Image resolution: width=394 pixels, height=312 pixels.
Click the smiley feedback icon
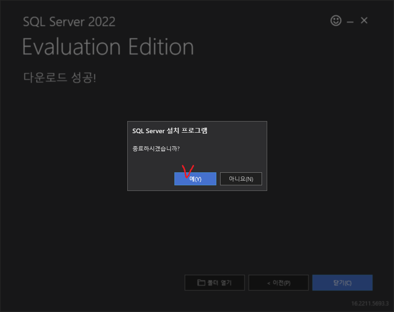[336, 20]
